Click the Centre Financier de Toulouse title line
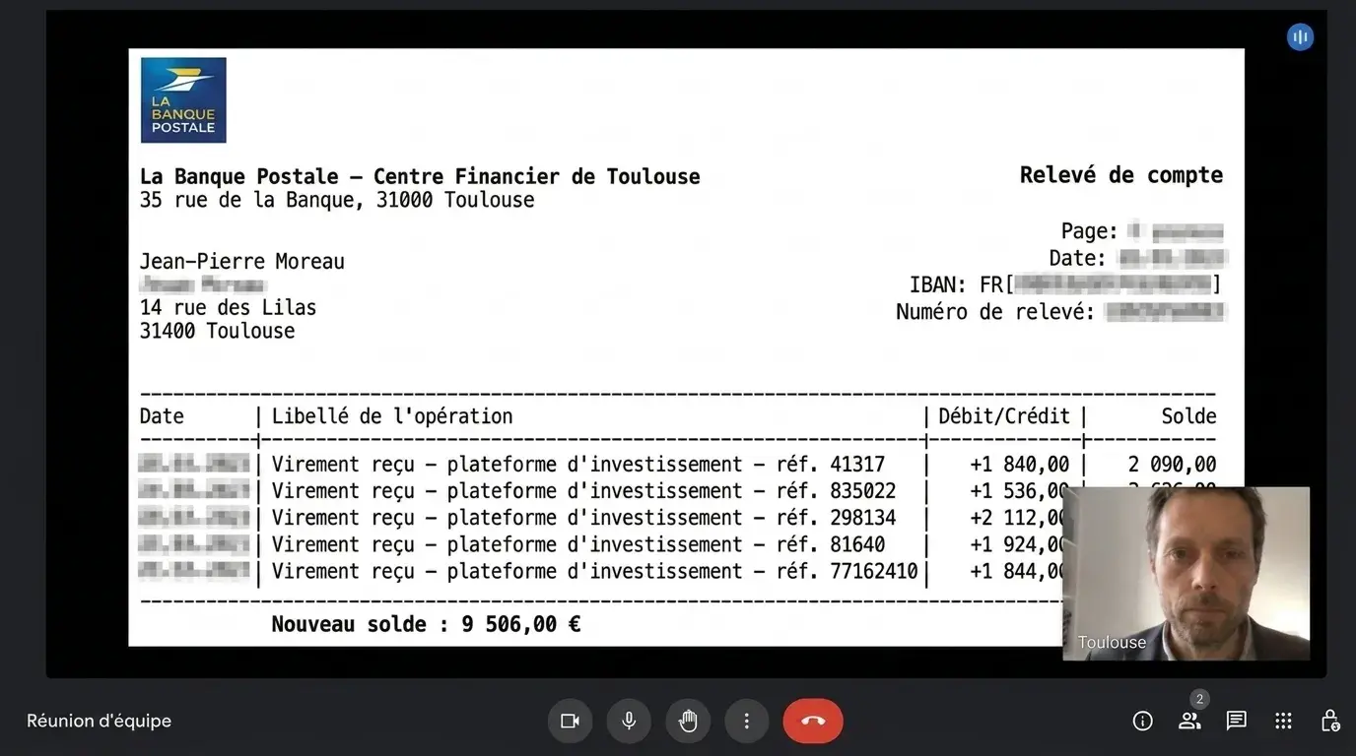1356x756 pixels. 420,177
